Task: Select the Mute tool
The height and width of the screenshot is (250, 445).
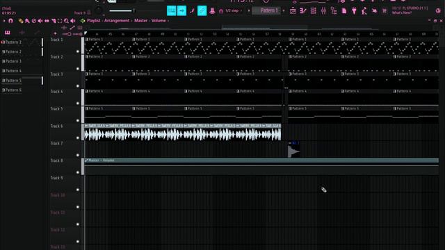Action: (x=40, y=21)
